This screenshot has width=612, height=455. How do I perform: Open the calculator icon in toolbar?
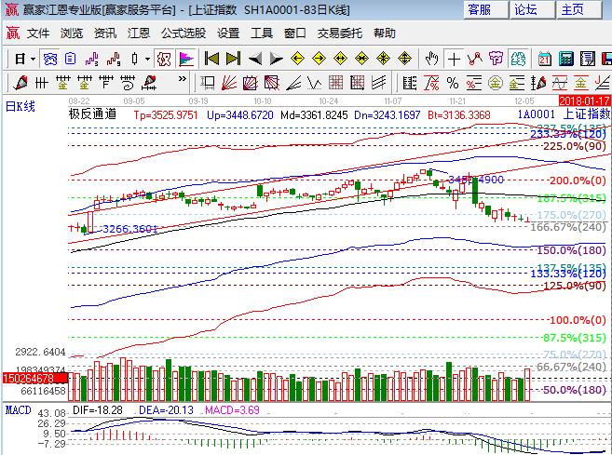click(564, 59)
